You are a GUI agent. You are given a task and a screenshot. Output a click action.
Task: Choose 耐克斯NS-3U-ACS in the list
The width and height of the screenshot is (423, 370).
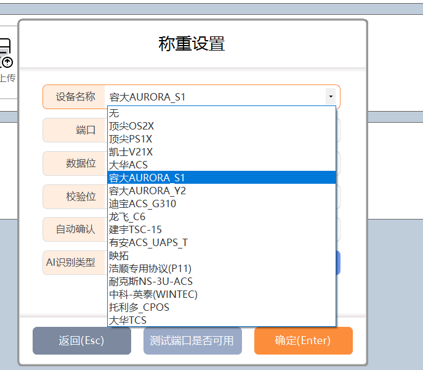click(x=222, y=281)
